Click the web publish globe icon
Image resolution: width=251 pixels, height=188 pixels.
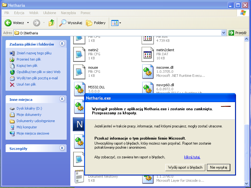click(12, 72)
